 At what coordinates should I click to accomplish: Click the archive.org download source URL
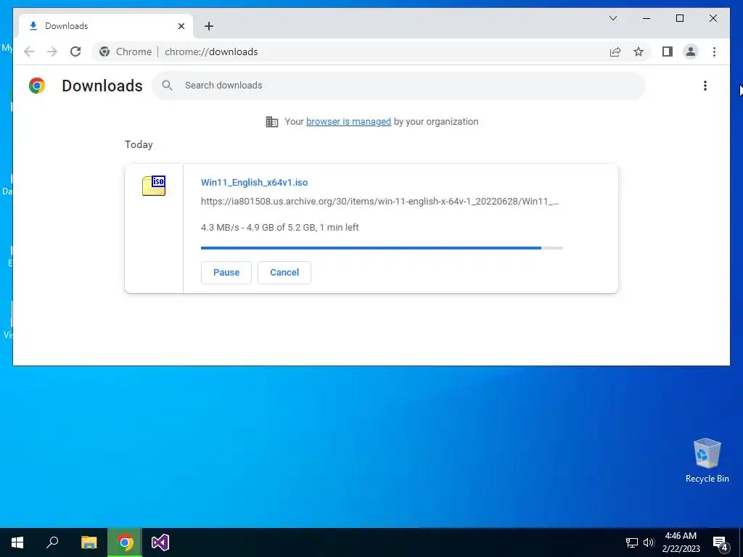click(x=379, y=202)
